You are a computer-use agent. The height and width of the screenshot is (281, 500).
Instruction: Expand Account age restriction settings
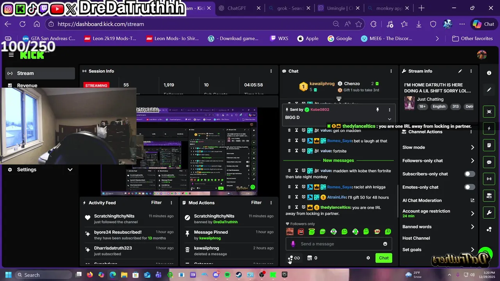[472, 213]
